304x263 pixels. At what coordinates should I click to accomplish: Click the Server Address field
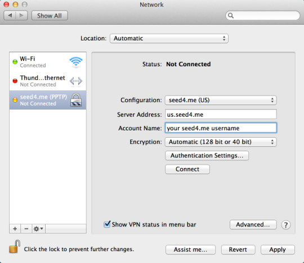pyautogui.click(x=221, y=115)
